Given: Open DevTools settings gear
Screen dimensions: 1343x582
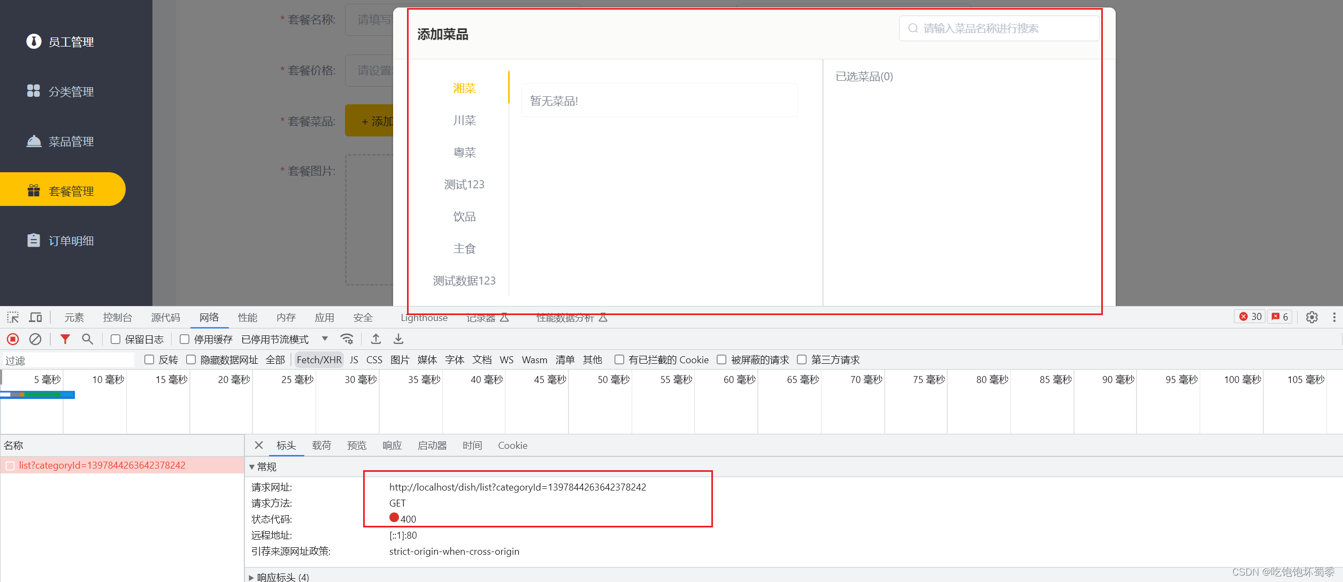Looking at the screenshot, I should click(x=1311, y=317).
